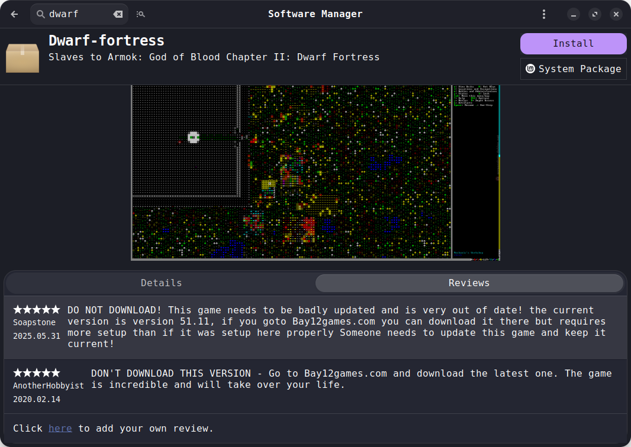Install the Dwarf-fortress package
The height and width of the screenshot is (447, 631).
pyautogui.click(x=573, y=43)
